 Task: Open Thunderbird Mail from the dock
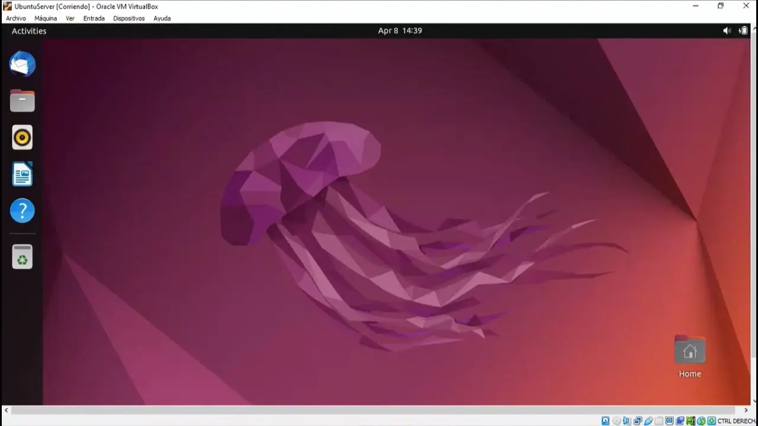click(23, 64)
